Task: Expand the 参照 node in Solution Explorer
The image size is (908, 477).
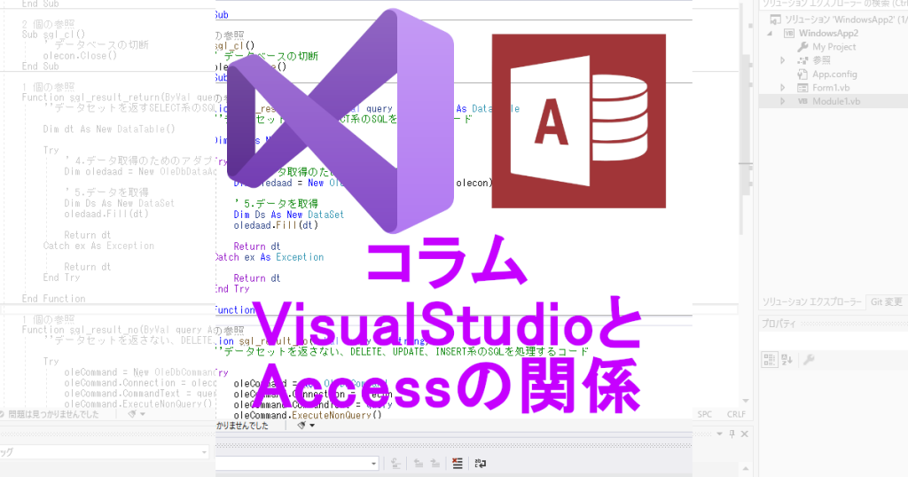Action: pos(783,60)
